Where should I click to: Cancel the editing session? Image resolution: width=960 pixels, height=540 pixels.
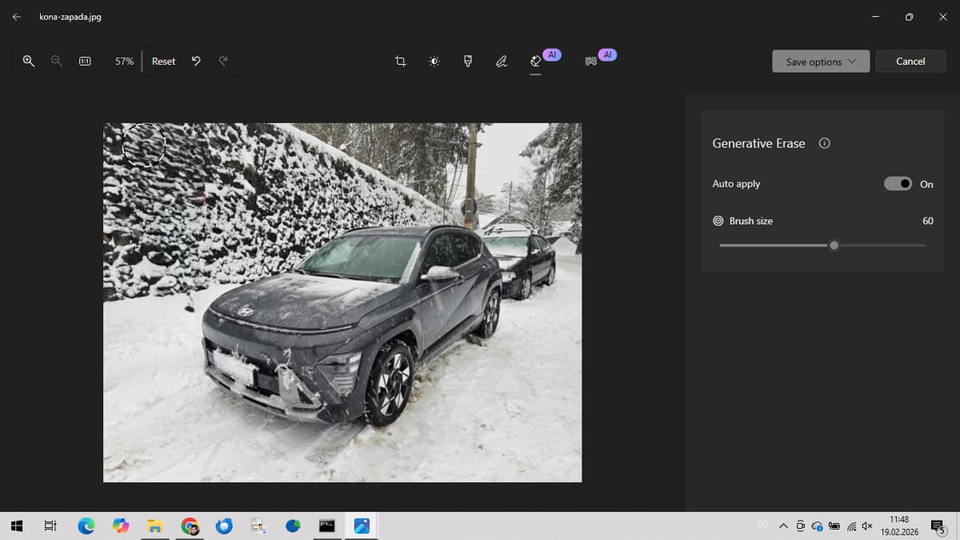(910, 62)
